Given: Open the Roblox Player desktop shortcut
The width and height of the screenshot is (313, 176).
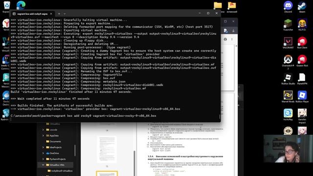Looking at the screenshot, I should 302,96.
